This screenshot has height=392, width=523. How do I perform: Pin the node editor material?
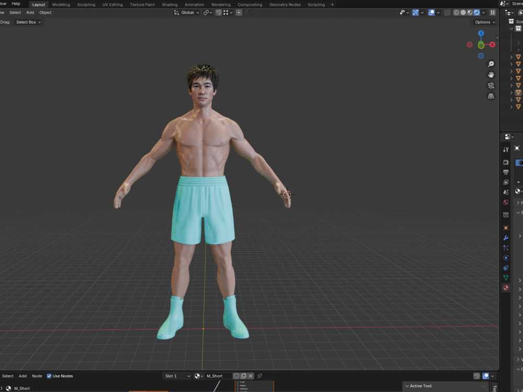[x=259, y=376]
